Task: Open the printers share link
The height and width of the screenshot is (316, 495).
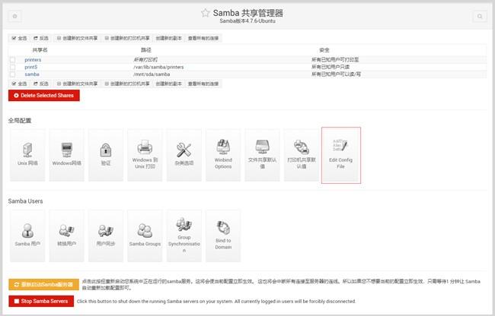Action: tap(33, 60)
